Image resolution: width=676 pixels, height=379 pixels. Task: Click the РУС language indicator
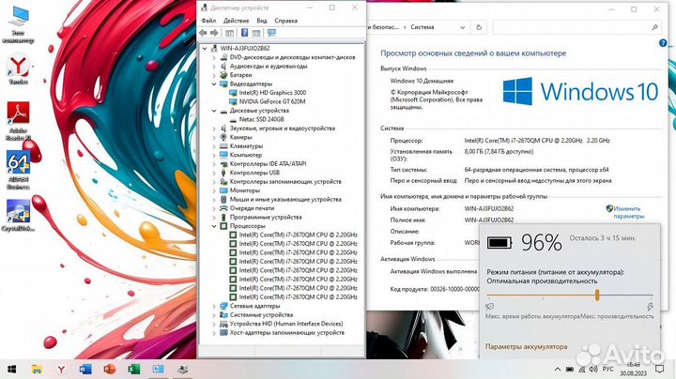607,370
